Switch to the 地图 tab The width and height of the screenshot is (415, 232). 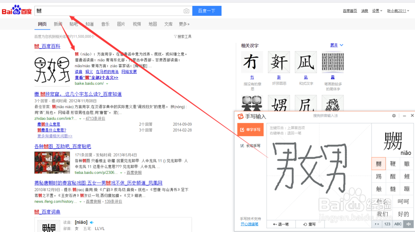pos(153,24)
